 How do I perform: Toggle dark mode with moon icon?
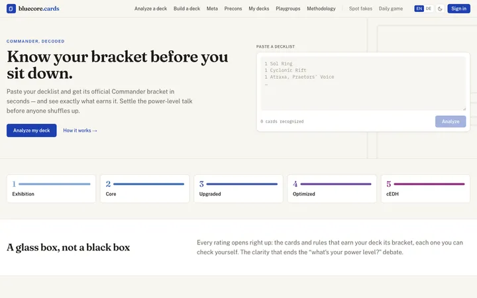pyautogui.click(x=440, y=9)
